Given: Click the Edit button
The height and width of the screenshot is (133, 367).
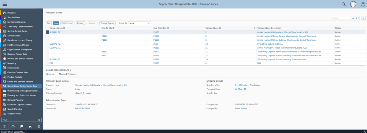Looking at the screenshot, I should [49, 23].
